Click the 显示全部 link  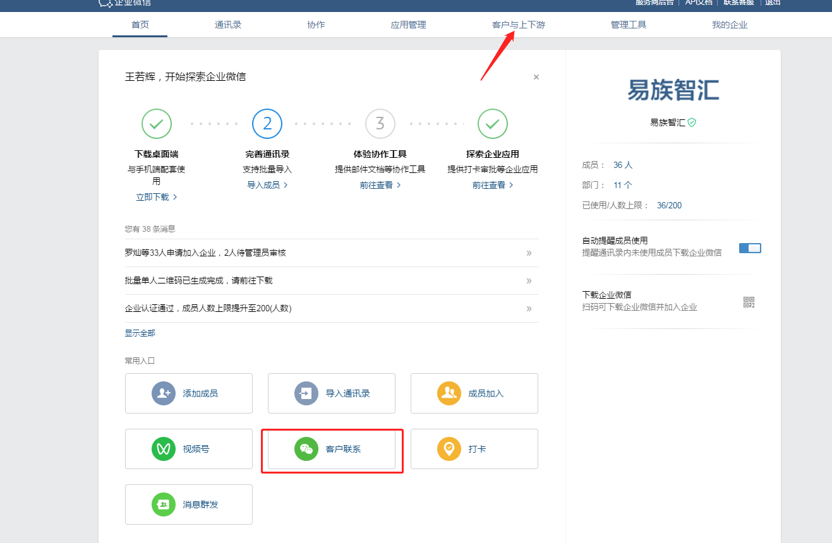coord(140,333)
